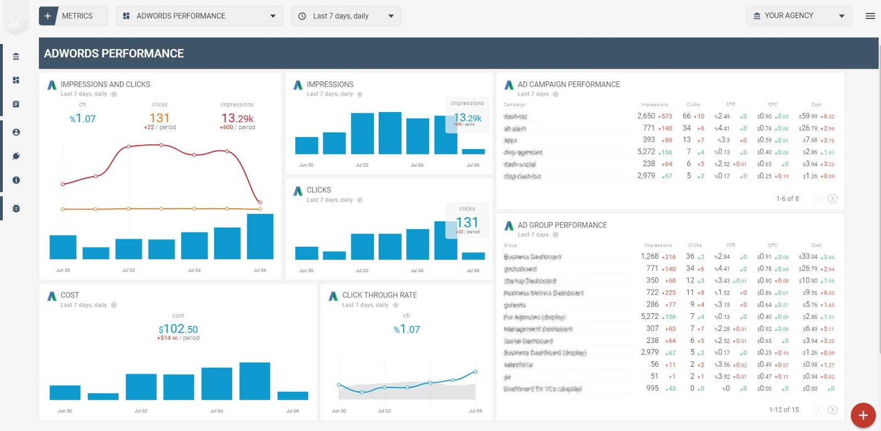Click the 131 clicks value in Impressions and Clicks
Viewport: 881px width, 431px height.
coord(160,118)
